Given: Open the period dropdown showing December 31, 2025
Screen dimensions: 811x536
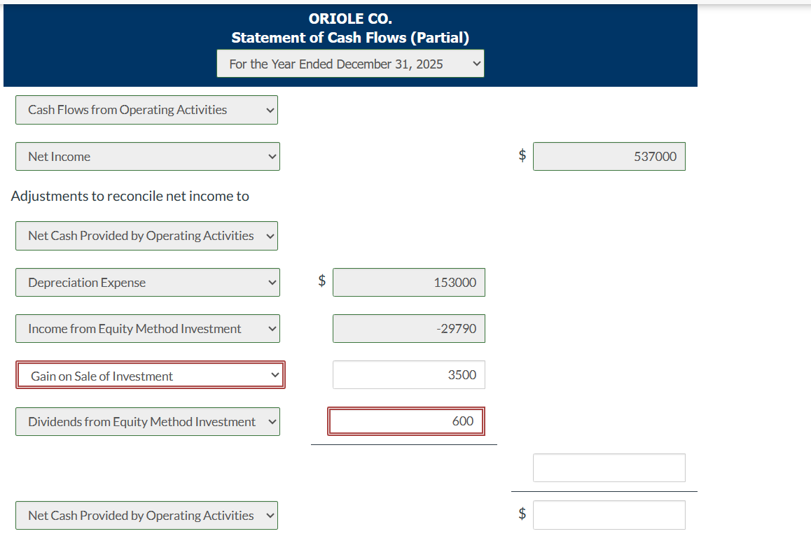Looking at the screenshot, I should pos(349,63).
